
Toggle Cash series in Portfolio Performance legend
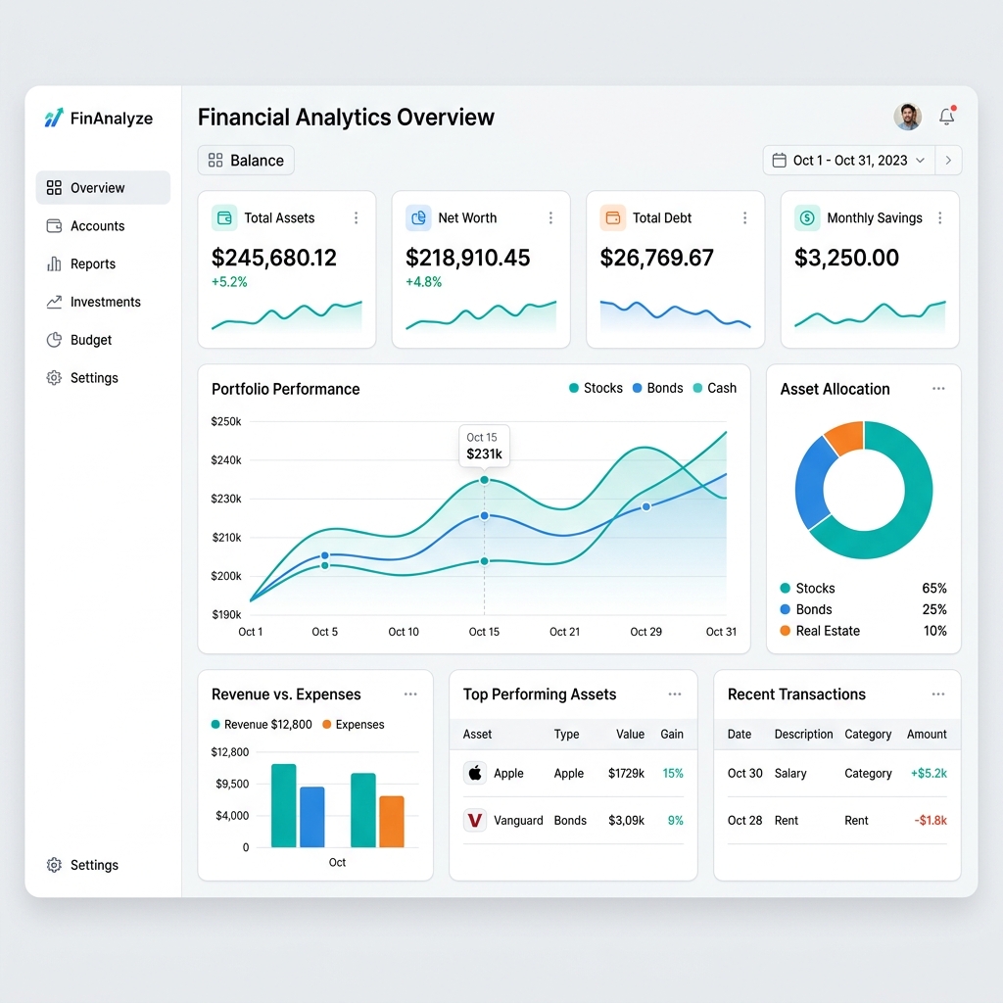click(714, 388)
